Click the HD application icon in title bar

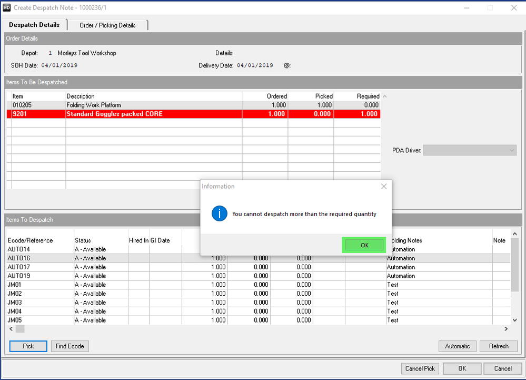click(7, 8)
